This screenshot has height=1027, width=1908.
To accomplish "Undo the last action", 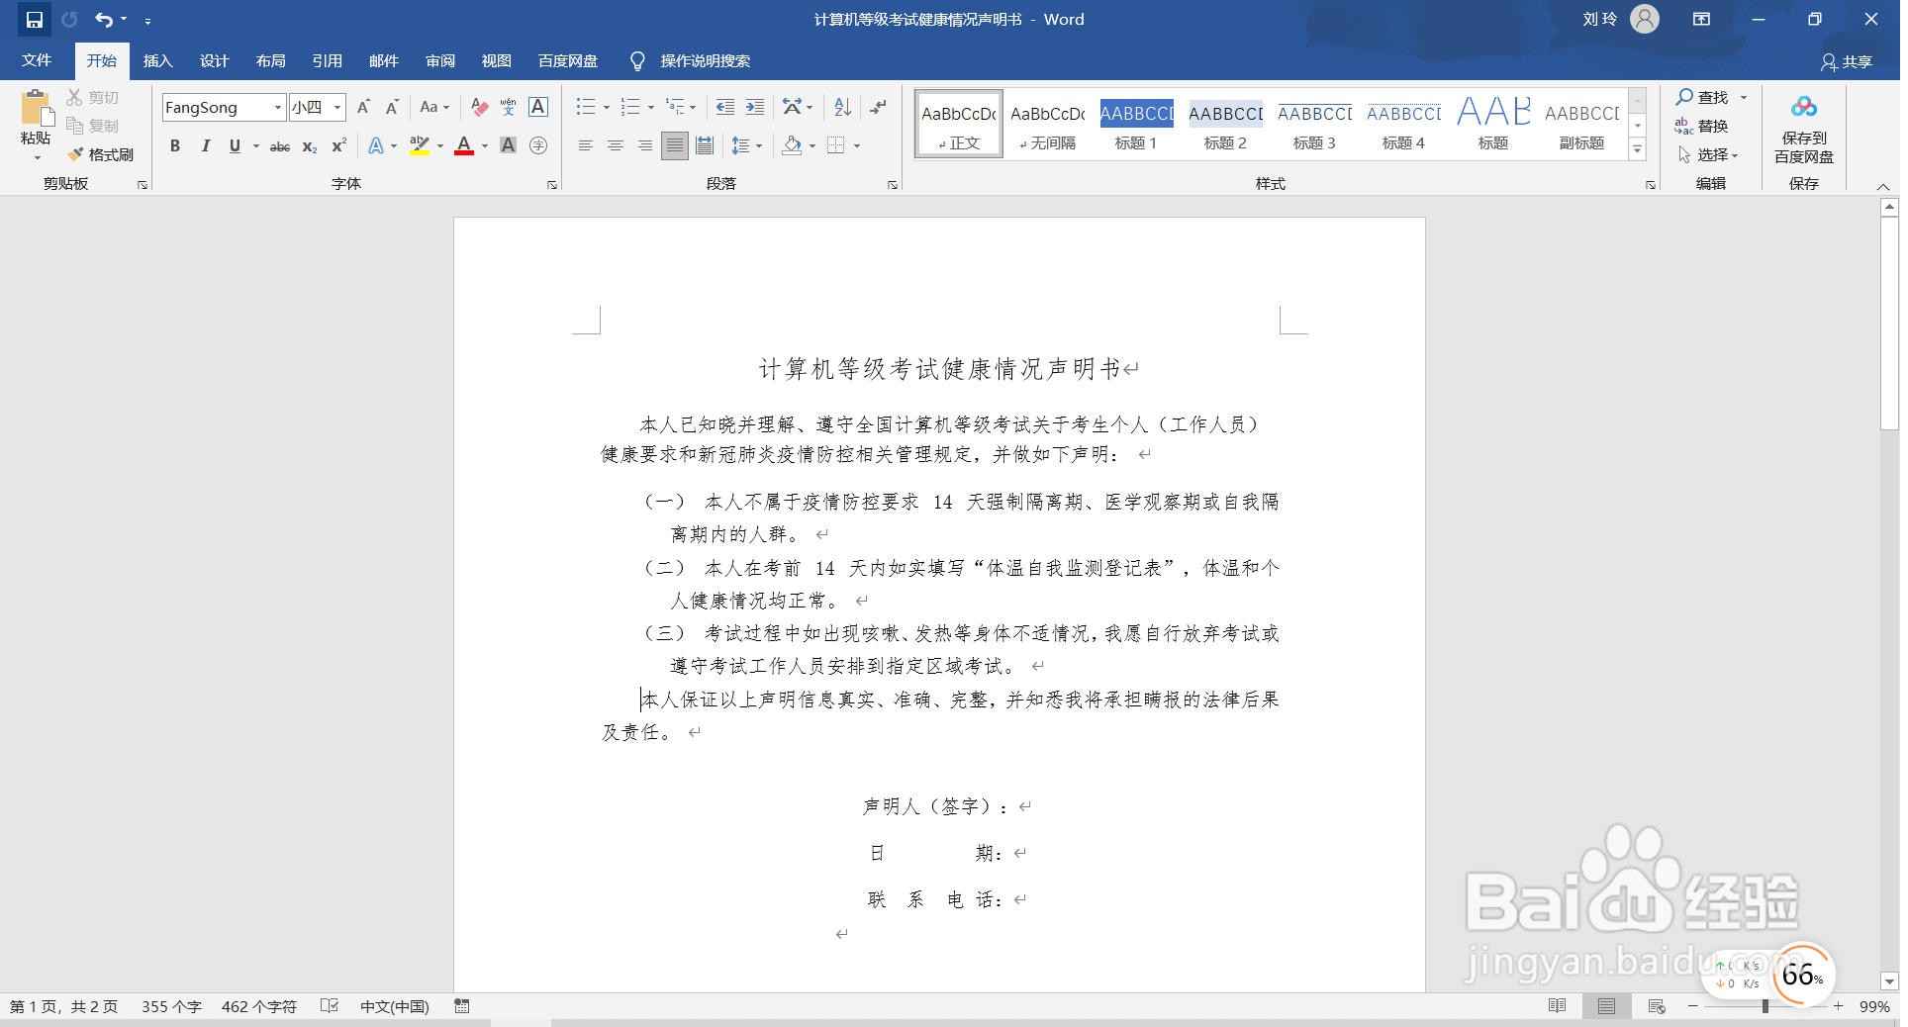I will pyautogui.click(x=104, y=20).
